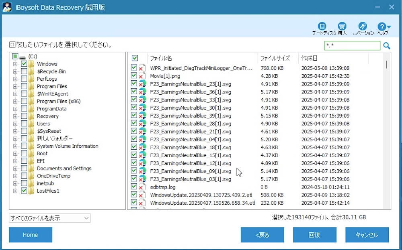The width and height of the screenshot is (402, 250).
Task: Open the Help dropdown arrow
Action: 389,26
